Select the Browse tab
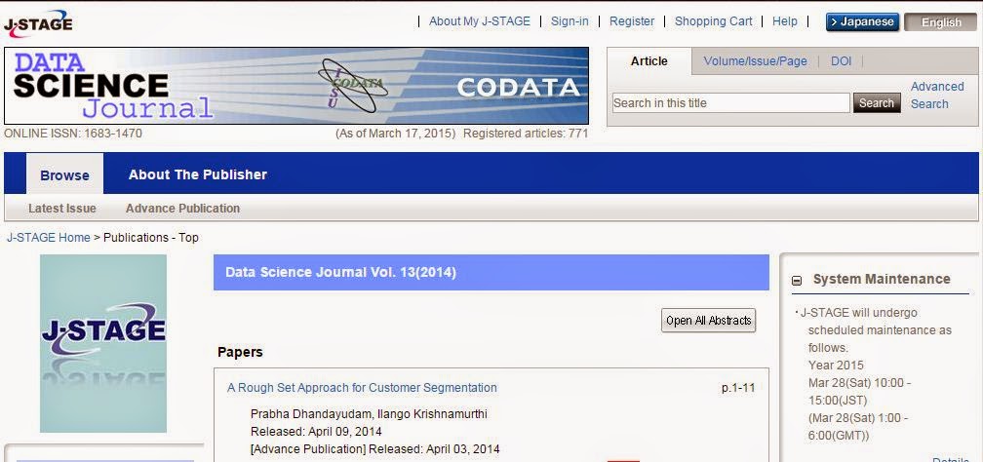983x462 pixels. 64,174
